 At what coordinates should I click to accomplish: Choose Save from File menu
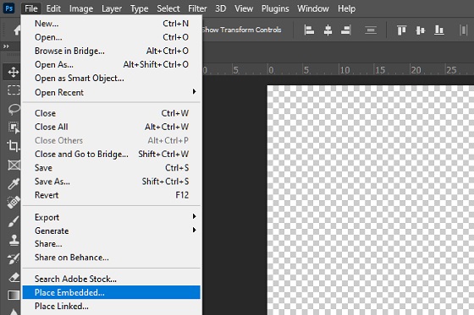tap(112, 167)
